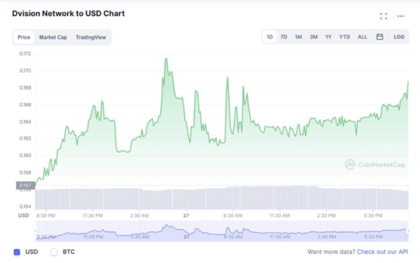Switch to the Price tab
This screenshot has height=263, width=420.
pyautogui.click(x=24, y=37)
